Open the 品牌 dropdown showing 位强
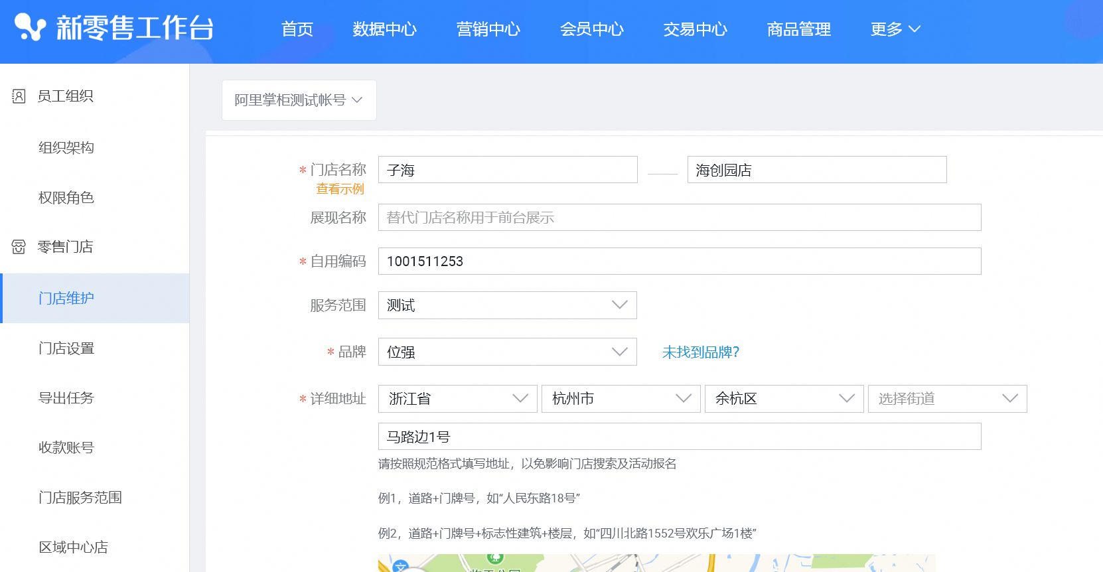 point(507,352)
